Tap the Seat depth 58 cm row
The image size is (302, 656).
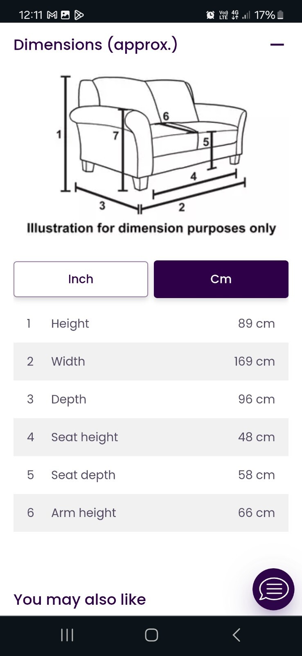[151, 475]
